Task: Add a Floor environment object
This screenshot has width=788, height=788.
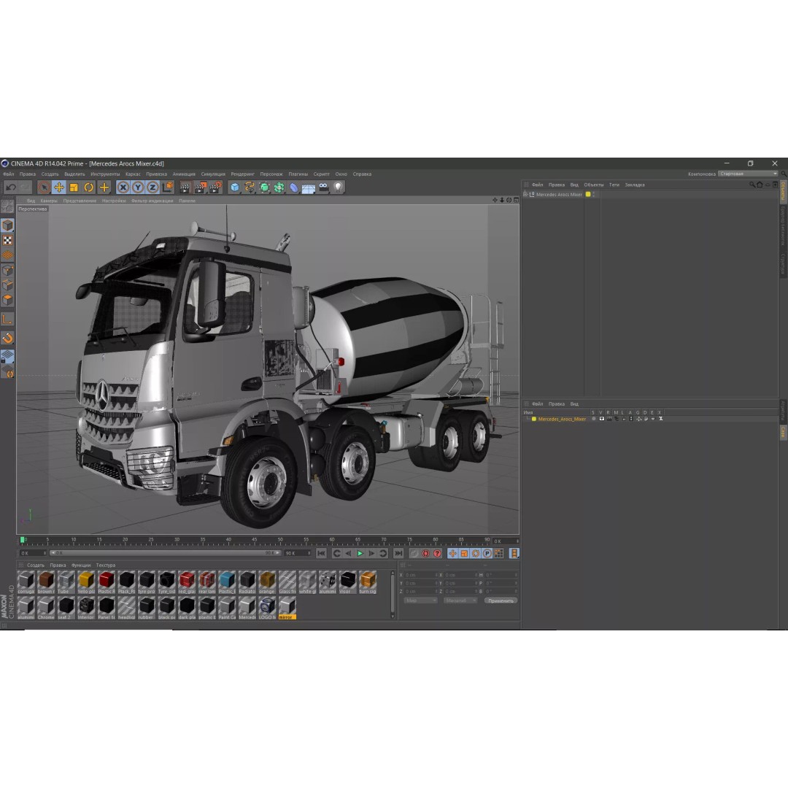Action: pos(309,188)
